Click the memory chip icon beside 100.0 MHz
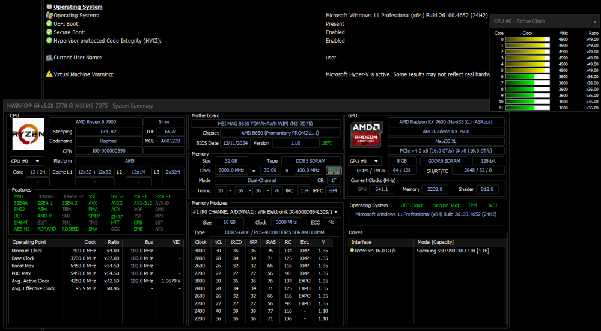Screen dimensions: 601x331 pos(334,171)
